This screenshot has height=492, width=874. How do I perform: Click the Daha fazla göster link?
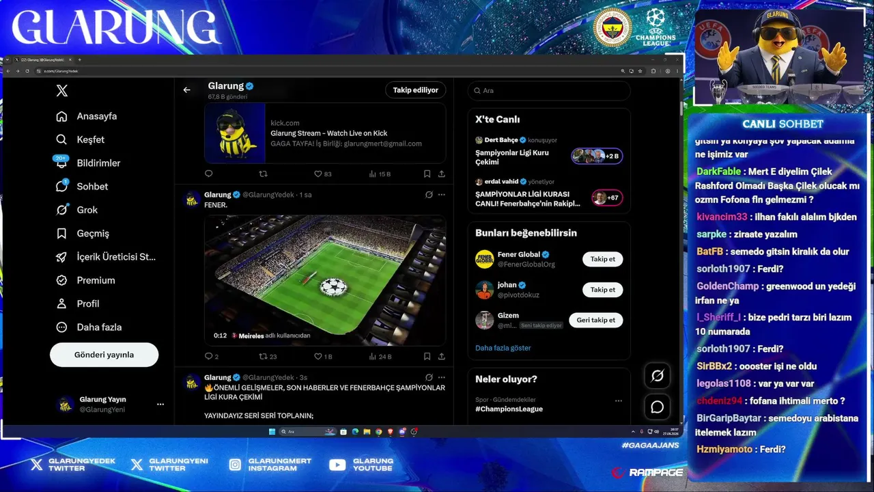503,348
